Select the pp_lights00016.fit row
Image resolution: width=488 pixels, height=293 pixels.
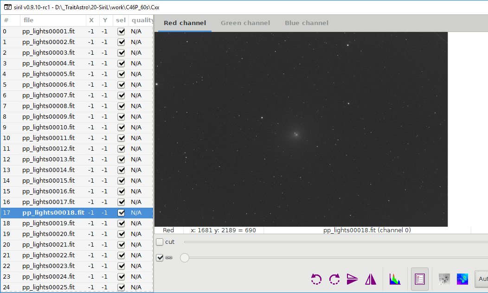77,191
